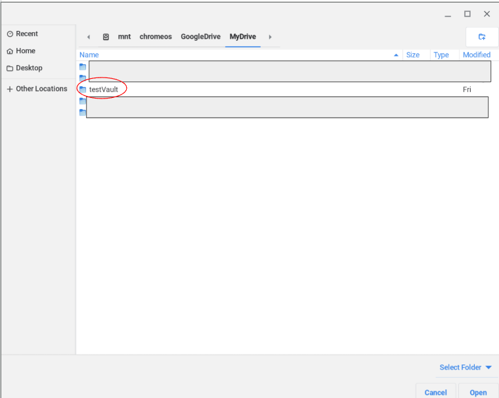Click the forward arrow in path bar

(270, 37)
